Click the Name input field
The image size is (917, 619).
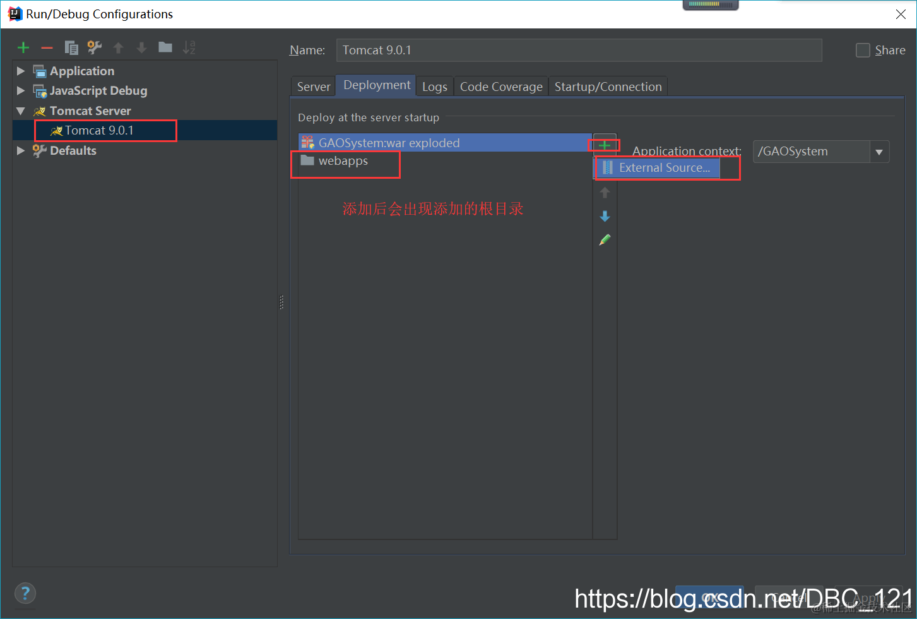(x=579, y=50)
